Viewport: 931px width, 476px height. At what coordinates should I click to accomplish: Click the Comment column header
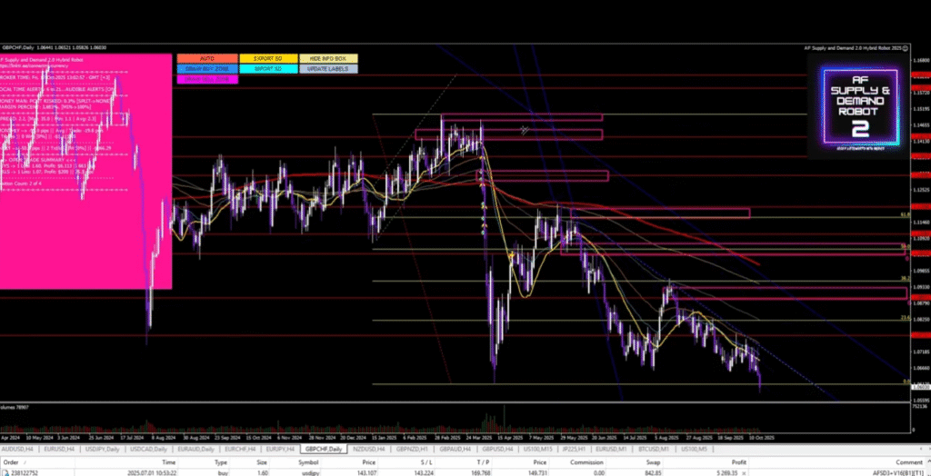click(909, 461)
